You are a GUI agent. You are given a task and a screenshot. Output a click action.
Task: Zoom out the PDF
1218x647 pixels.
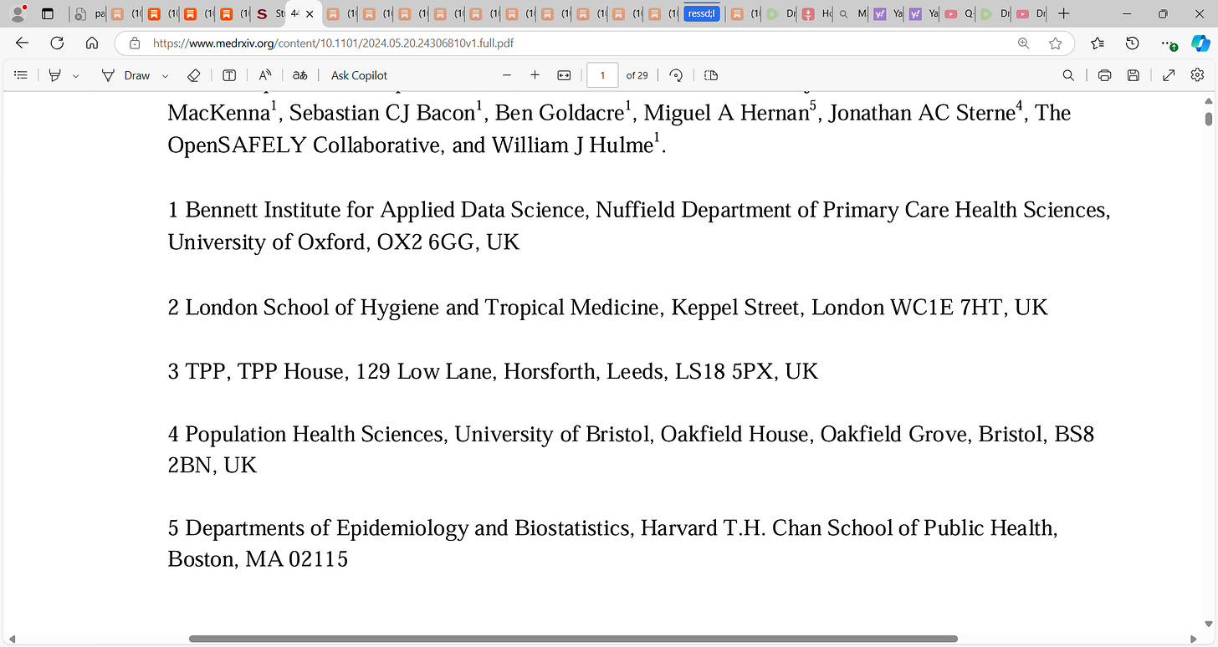(x=506, y=75)
